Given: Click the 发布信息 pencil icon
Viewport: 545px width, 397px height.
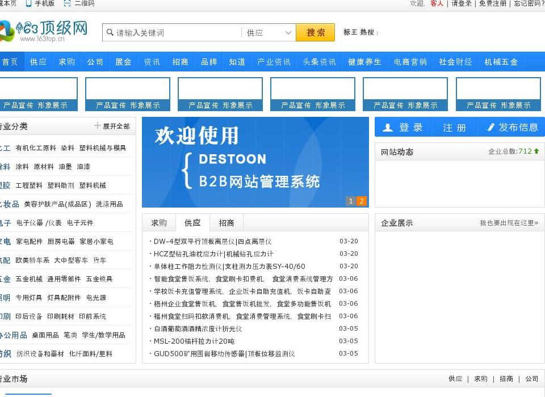Looking at the screenshot, I should [490, 127].
